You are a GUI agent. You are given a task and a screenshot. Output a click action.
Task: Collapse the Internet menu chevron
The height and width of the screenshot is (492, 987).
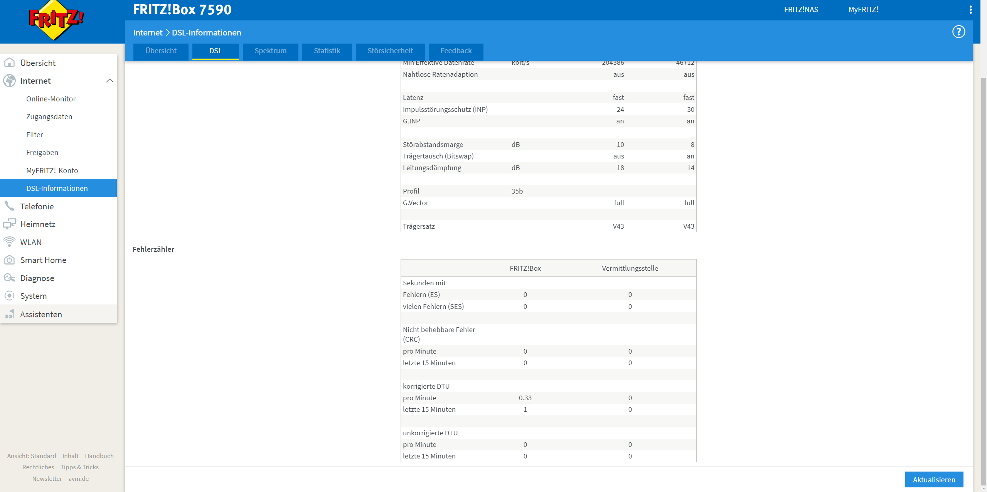(109, 81)
